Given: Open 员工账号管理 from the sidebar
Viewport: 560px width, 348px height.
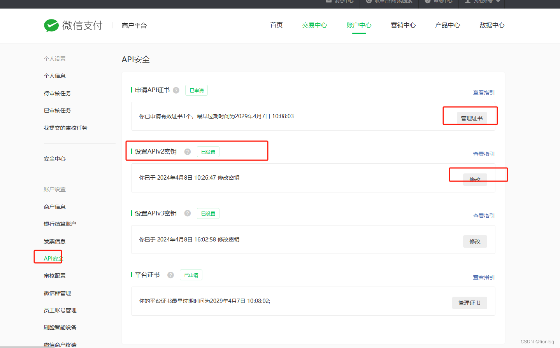Looking at the screenshot, I should coord(60,310).
